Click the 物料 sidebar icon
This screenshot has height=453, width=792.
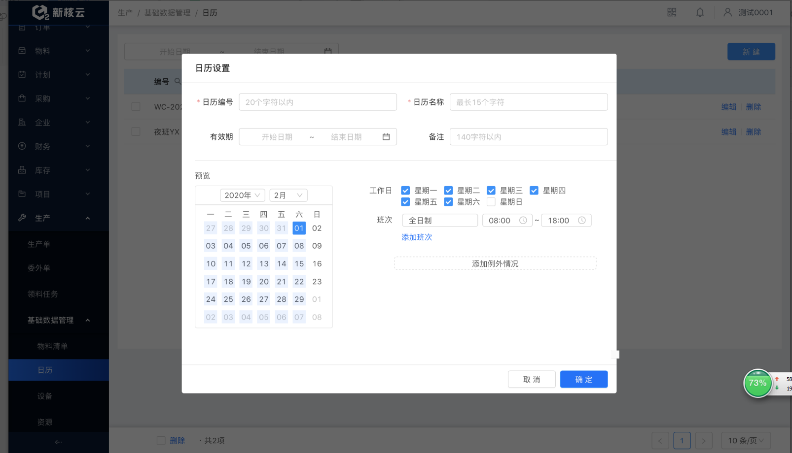coord(22,51)
